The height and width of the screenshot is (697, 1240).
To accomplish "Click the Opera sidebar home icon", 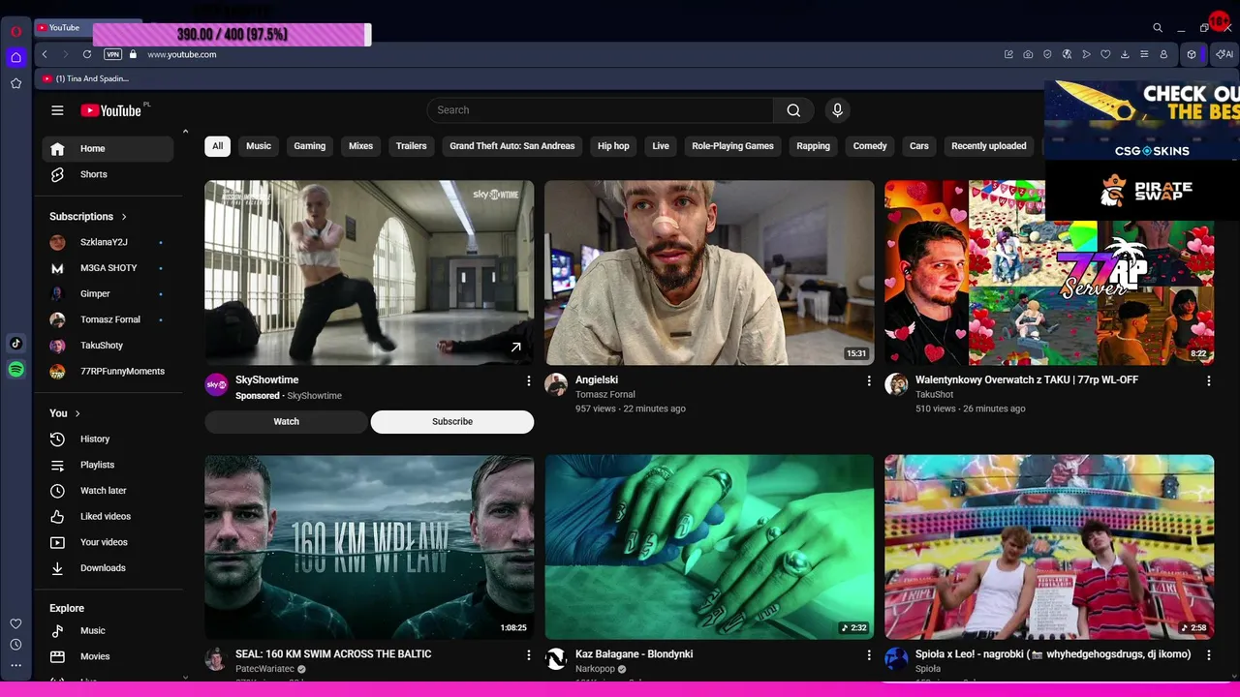I will pos(15,57).
